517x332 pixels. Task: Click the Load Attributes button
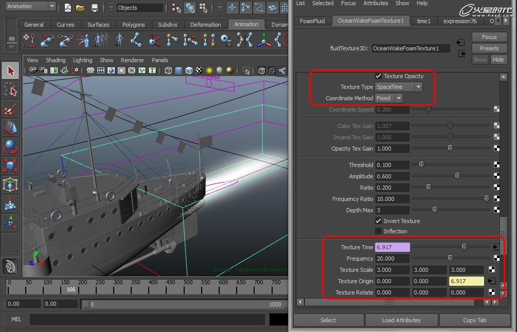[x=401, y=320]
